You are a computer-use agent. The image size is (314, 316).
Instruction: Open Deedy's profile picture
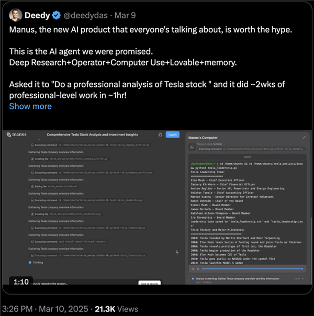point(15,15)
